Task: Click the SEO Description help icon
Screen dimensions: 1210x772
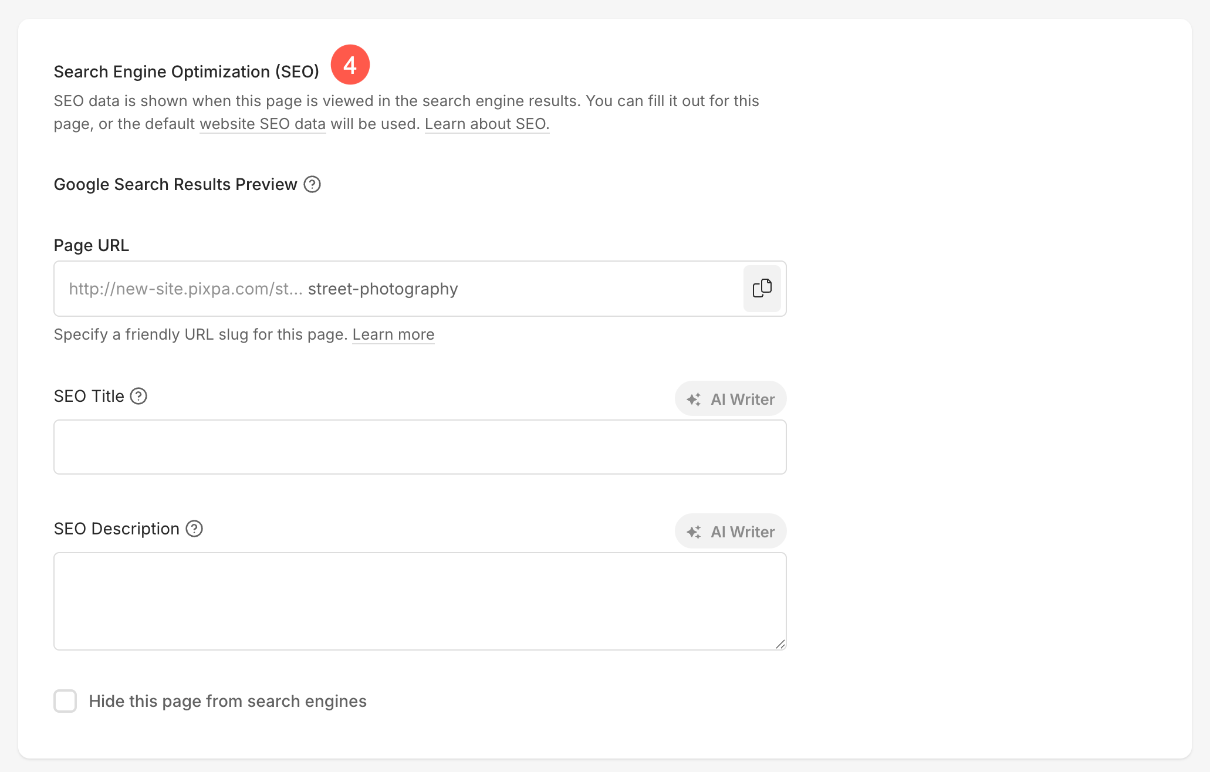Action: pos(194,529)
